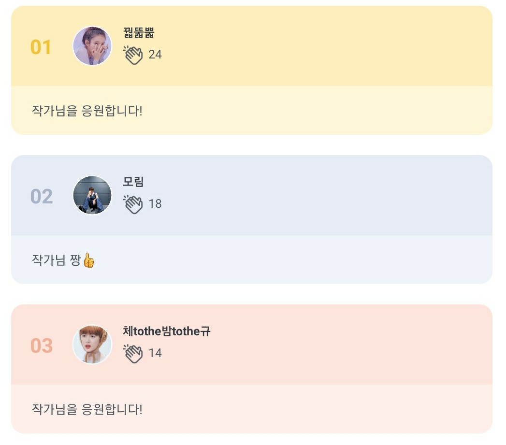The height and width of the screenshot is (445, 506).
Task: Open the 모림 username link
Action: 133,182
